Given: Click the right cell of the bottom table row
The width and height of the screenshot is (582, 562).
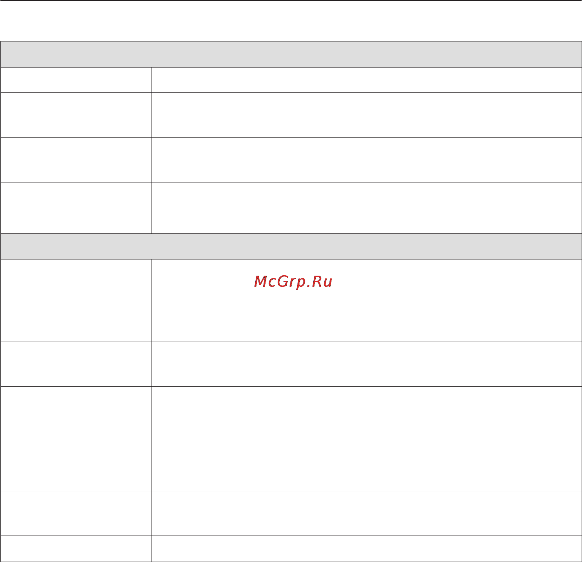Looking at the screenshot, I should 367,549.
